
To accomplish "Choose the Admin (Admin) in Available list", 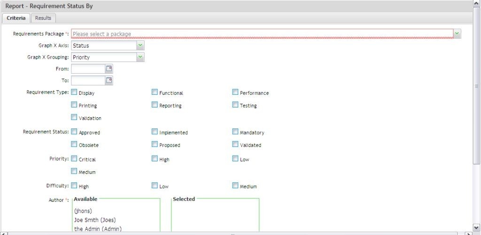I will click(x=98, y=228).
